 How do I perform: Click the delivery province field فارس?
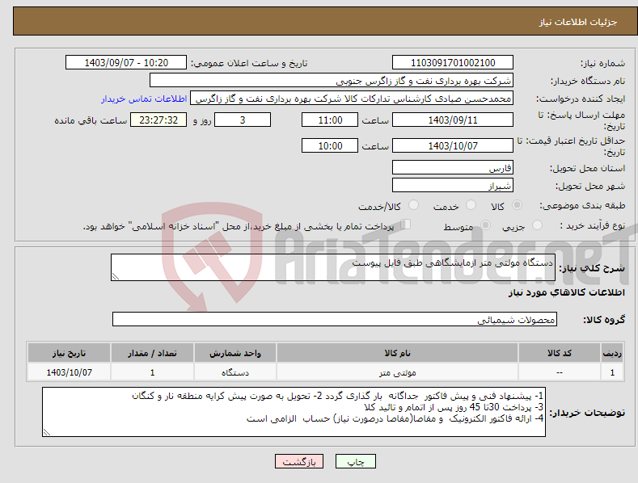point(453,167)
